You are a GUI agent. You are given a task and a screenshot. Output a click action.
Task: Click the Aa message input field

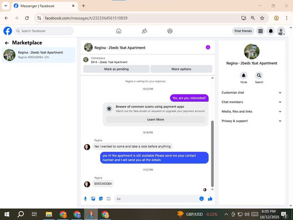[x=156, y=199]
